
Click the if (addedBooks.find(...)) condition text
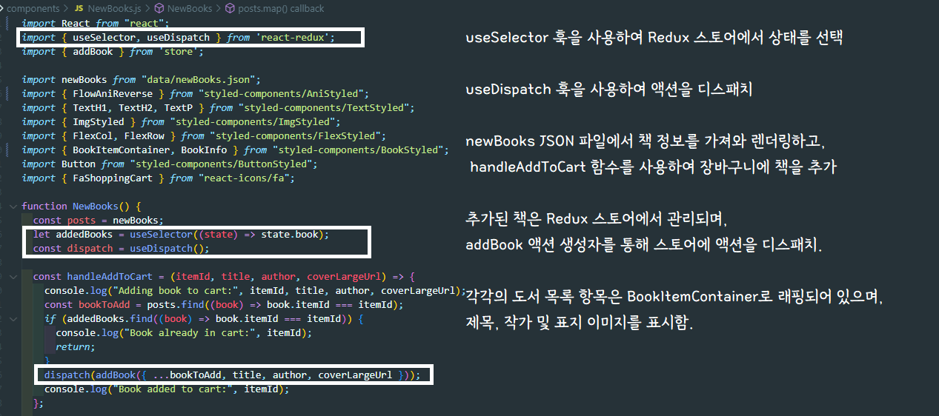[x=203, y=318]
